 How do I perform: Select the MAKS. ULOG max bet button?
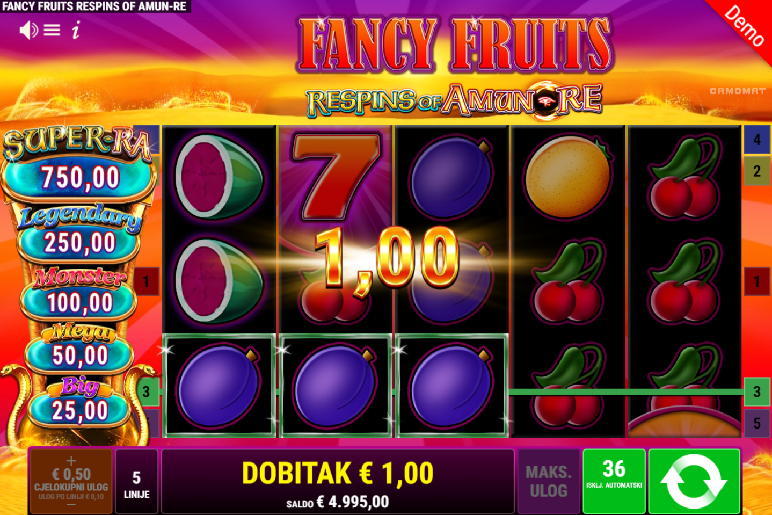tap(549, 482)
